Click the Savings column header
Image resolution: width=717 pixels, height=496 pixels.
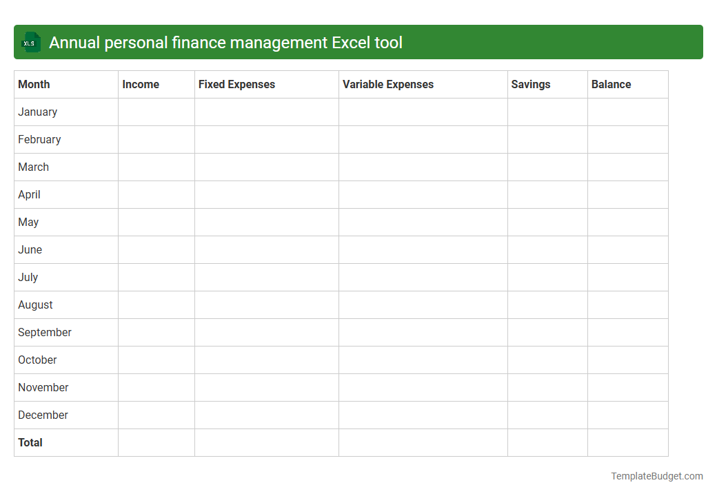[531, 84]
